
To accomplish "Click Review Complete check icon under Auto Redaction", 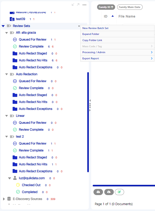I will [x=15, y=88].
